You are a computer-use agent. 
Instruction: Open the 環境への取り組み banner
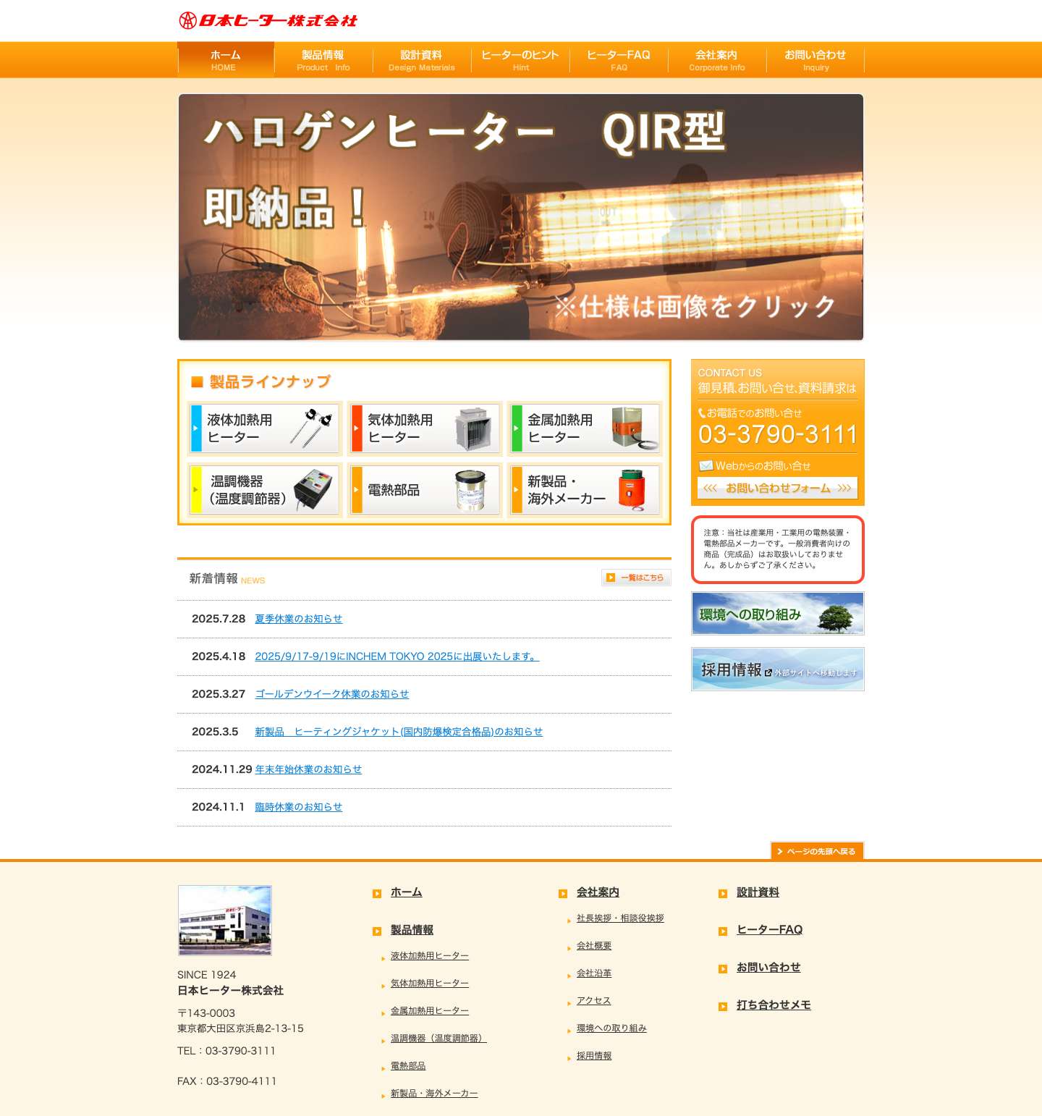777,613
